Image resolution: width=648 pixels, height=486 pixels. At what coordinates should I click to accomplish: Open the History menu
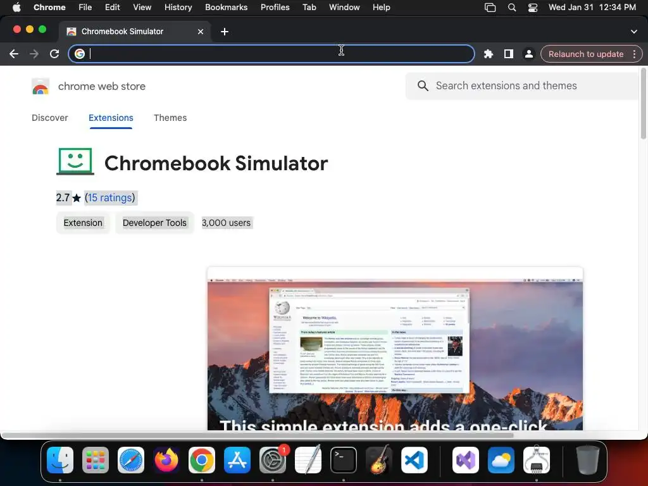click(x=178, y=8)
